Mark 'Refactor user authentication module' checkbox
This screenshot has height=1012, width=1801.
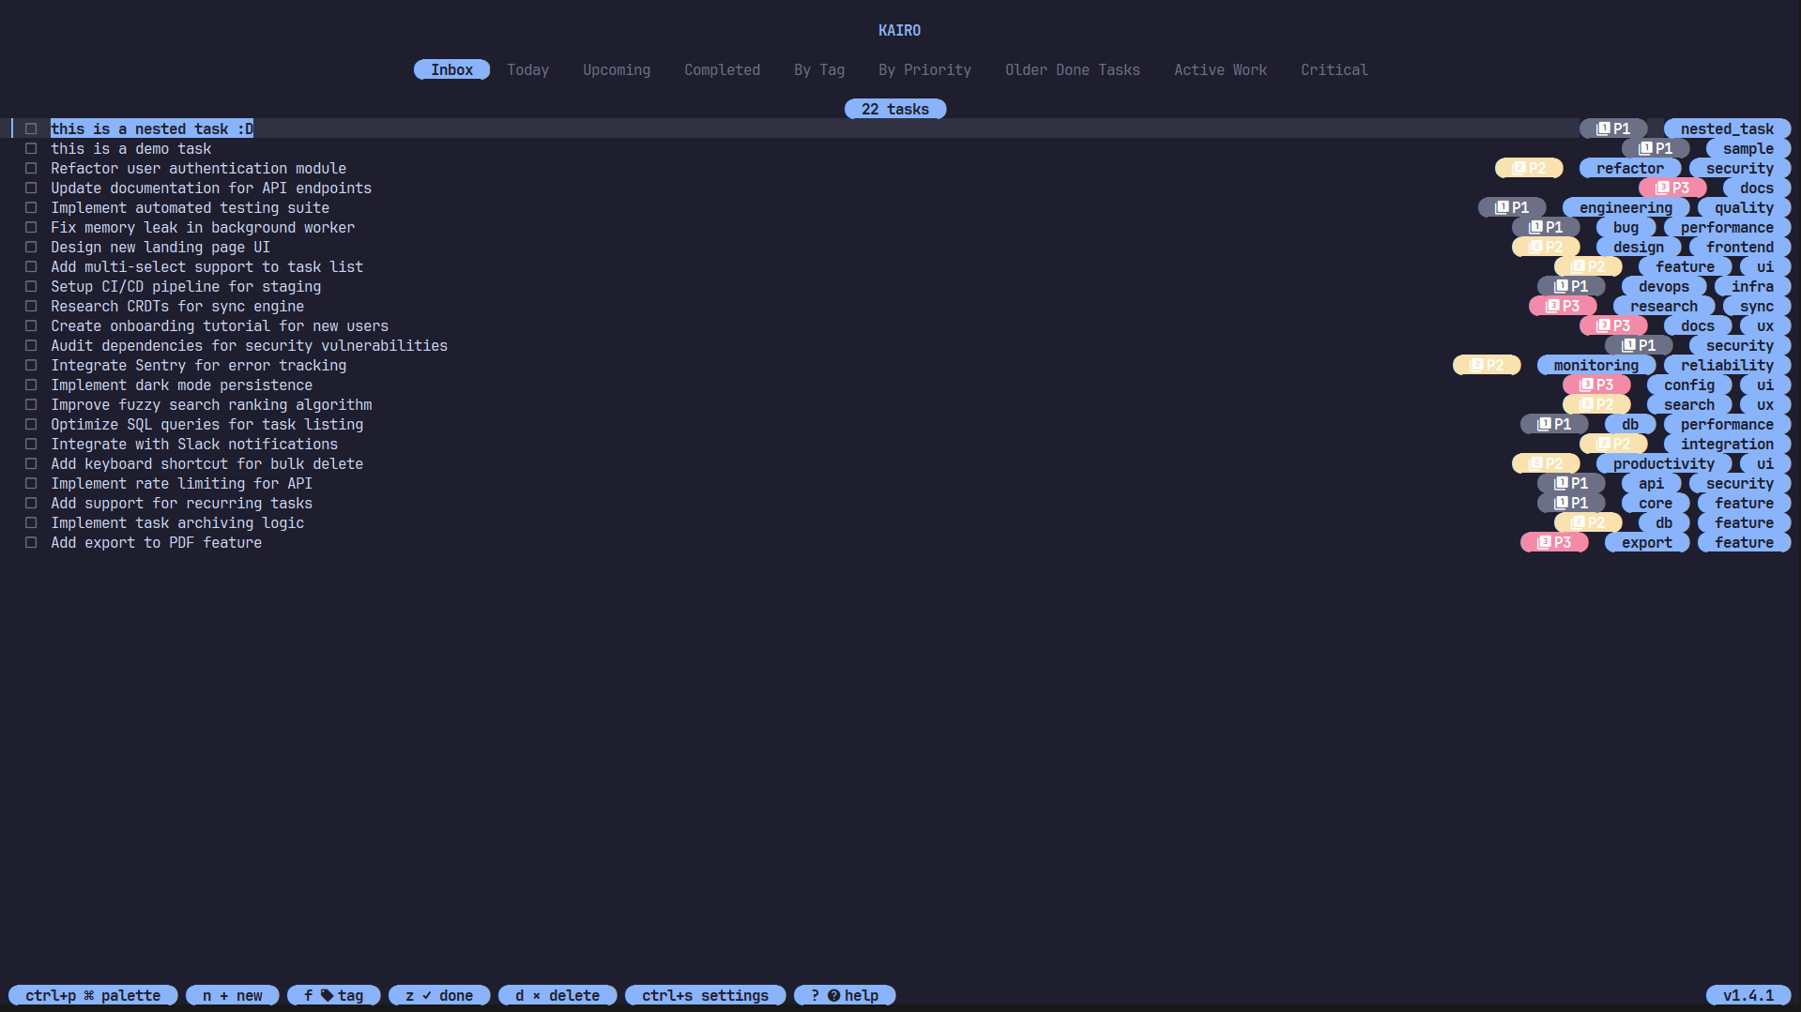[31, 168]
